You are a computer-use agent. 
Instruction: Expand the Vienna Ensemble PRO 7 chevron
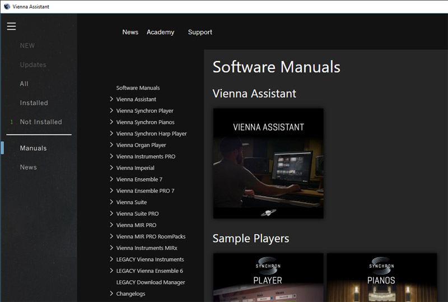[x=112, y=191]
